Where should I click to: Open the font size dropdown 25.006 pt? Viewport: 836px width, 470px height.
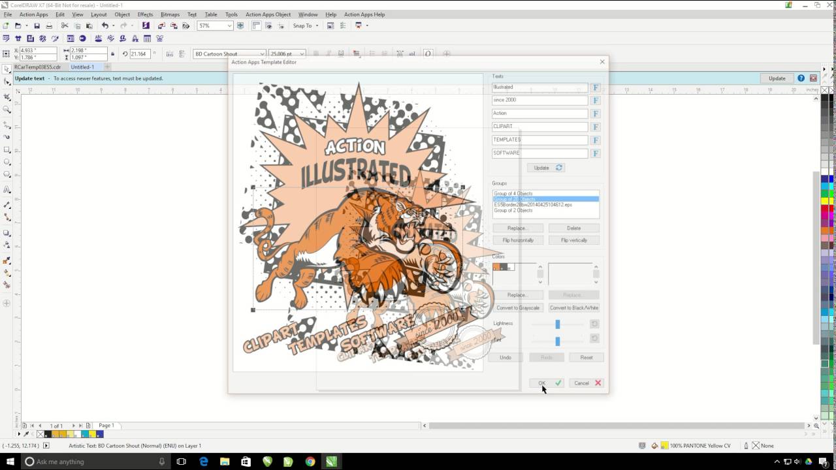pos(302,54)
